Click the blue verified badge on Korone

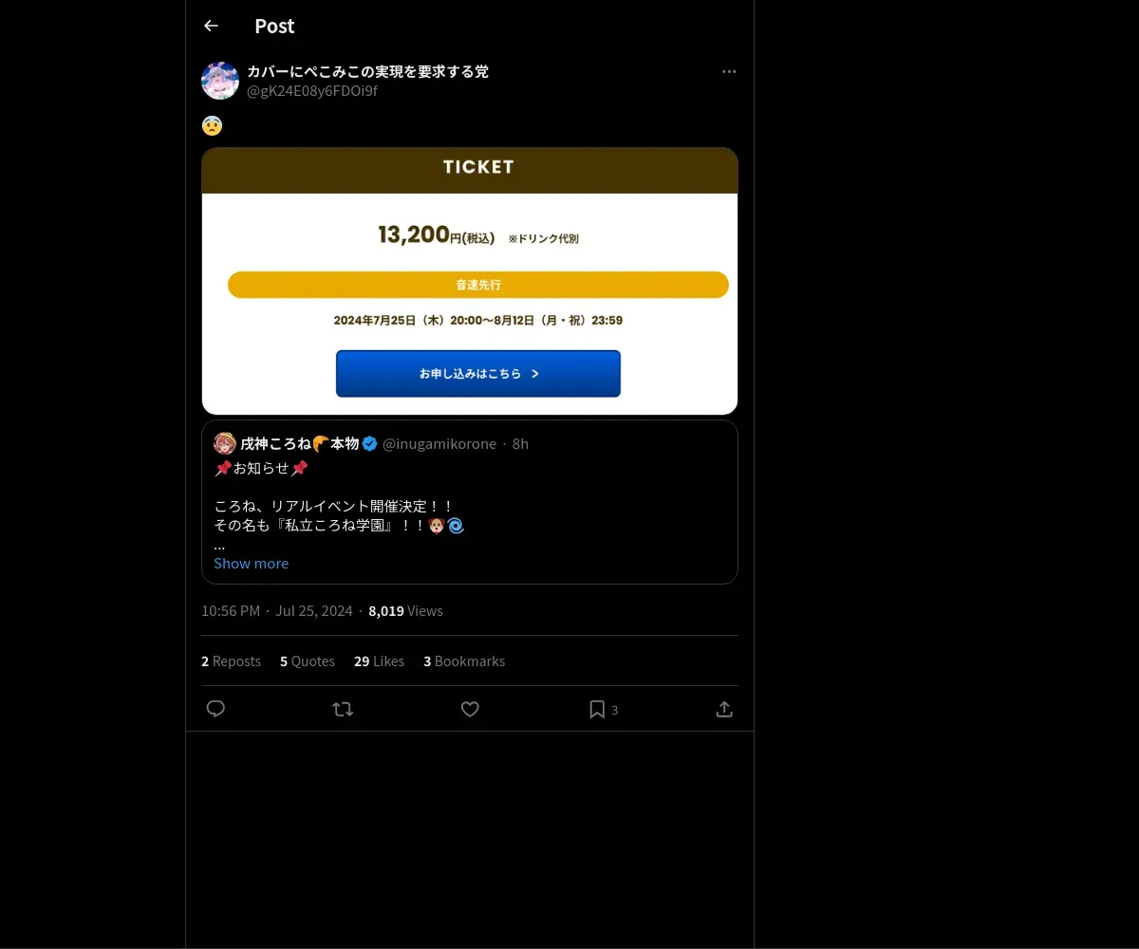click(x=370, y=444)
